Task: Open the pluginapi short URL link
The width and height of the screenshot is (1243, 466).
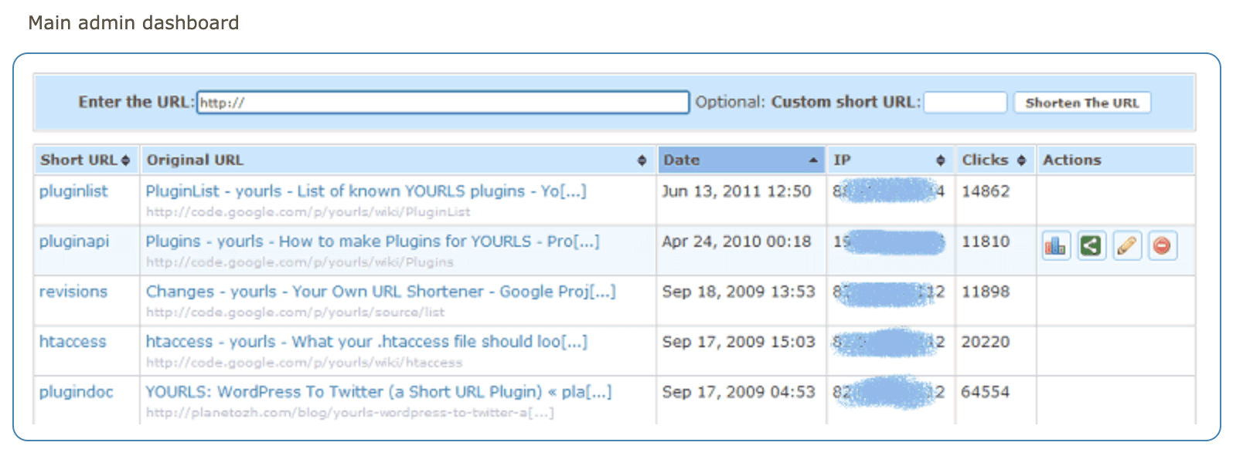Action: [x=74, y=241]
